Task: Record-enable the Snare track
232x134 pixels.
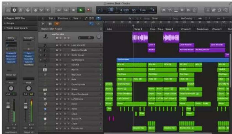Action: (65, 89)
